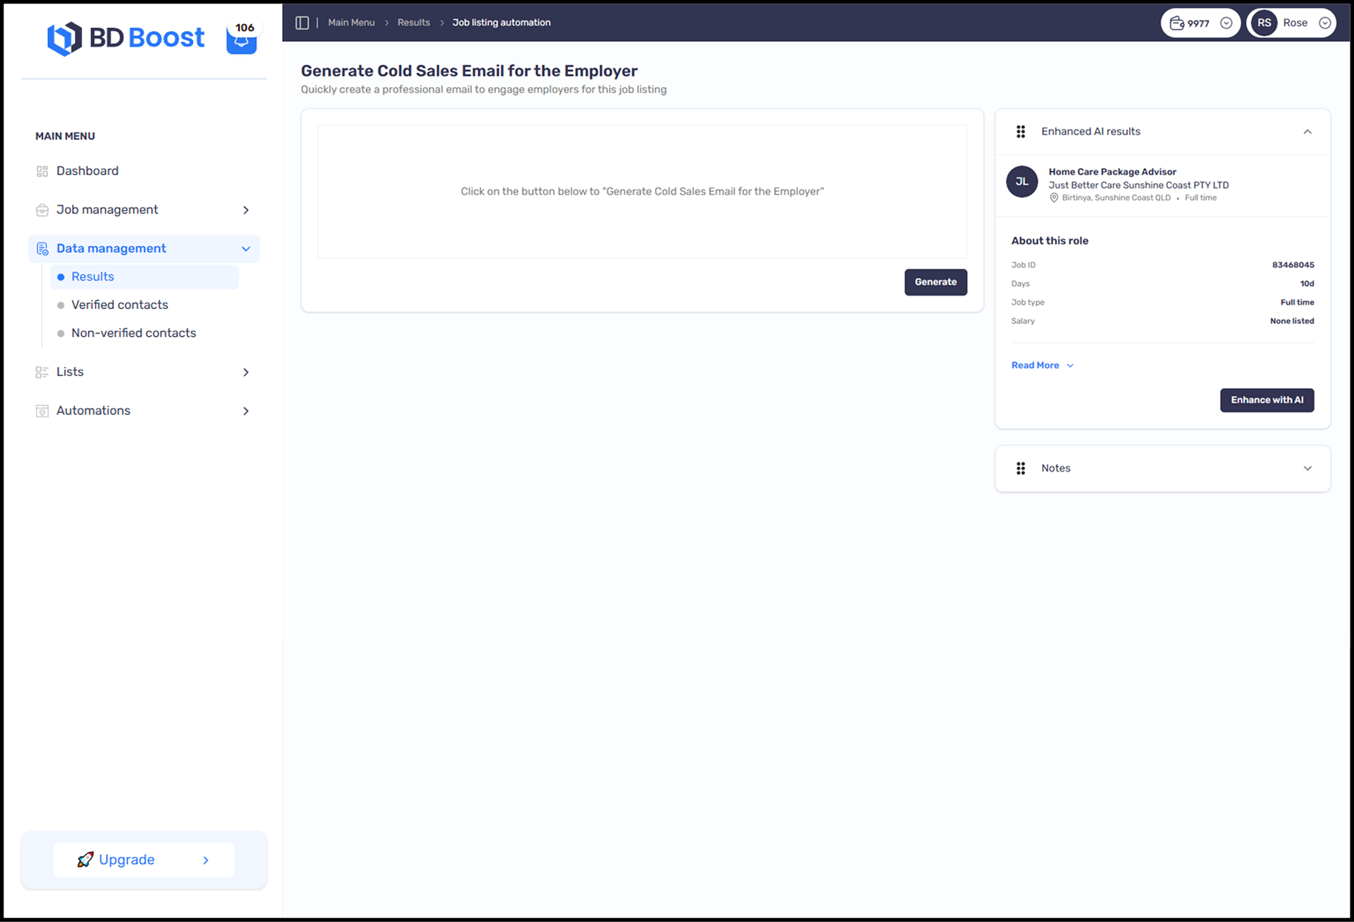
Task: Click the BD Boost logo
Action: [126, 38]
